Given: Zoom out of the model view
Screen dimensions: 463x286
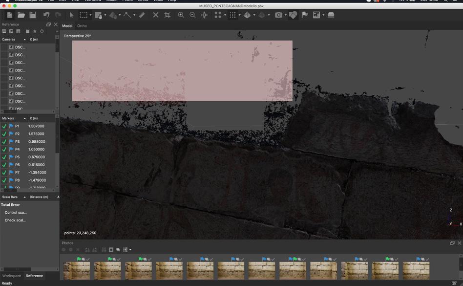Looking at the screenshot, I should tap(192, 15).
